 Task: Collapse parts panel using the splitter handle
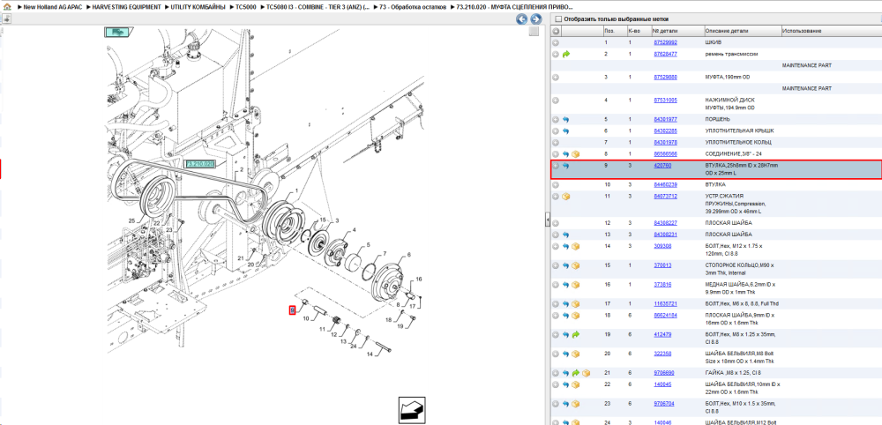click(x=547, y=220)
